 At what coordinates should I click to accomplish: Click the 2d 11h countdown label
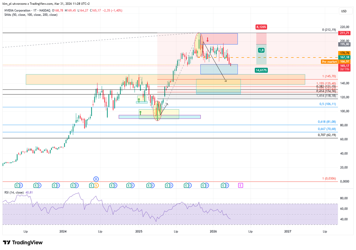coord(344,69)
